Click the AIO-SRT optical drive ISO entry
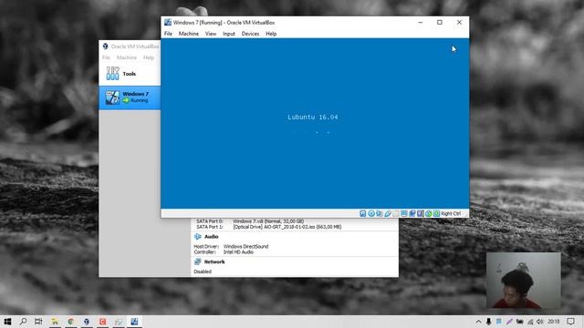The height and width of the screenshot is (328, 584). (x=287, y=227)
